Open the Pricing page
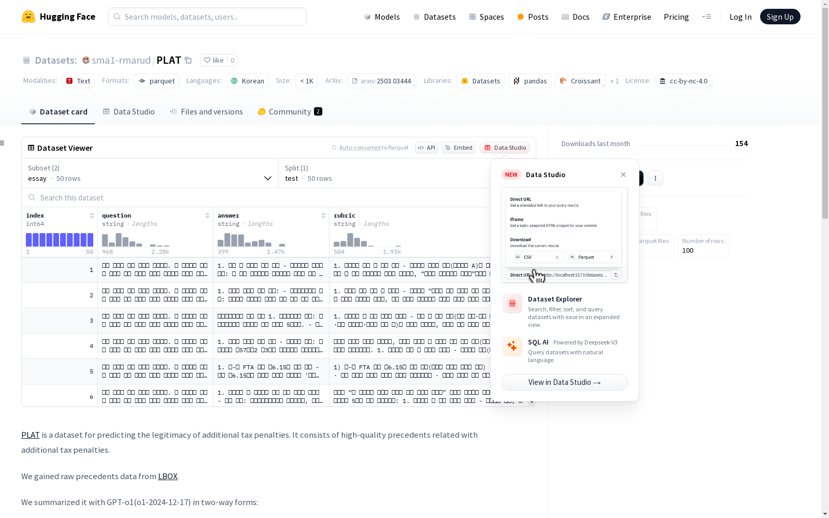This screenshot has height=518, width=829. pyautogui.click(x=676, y=17)
